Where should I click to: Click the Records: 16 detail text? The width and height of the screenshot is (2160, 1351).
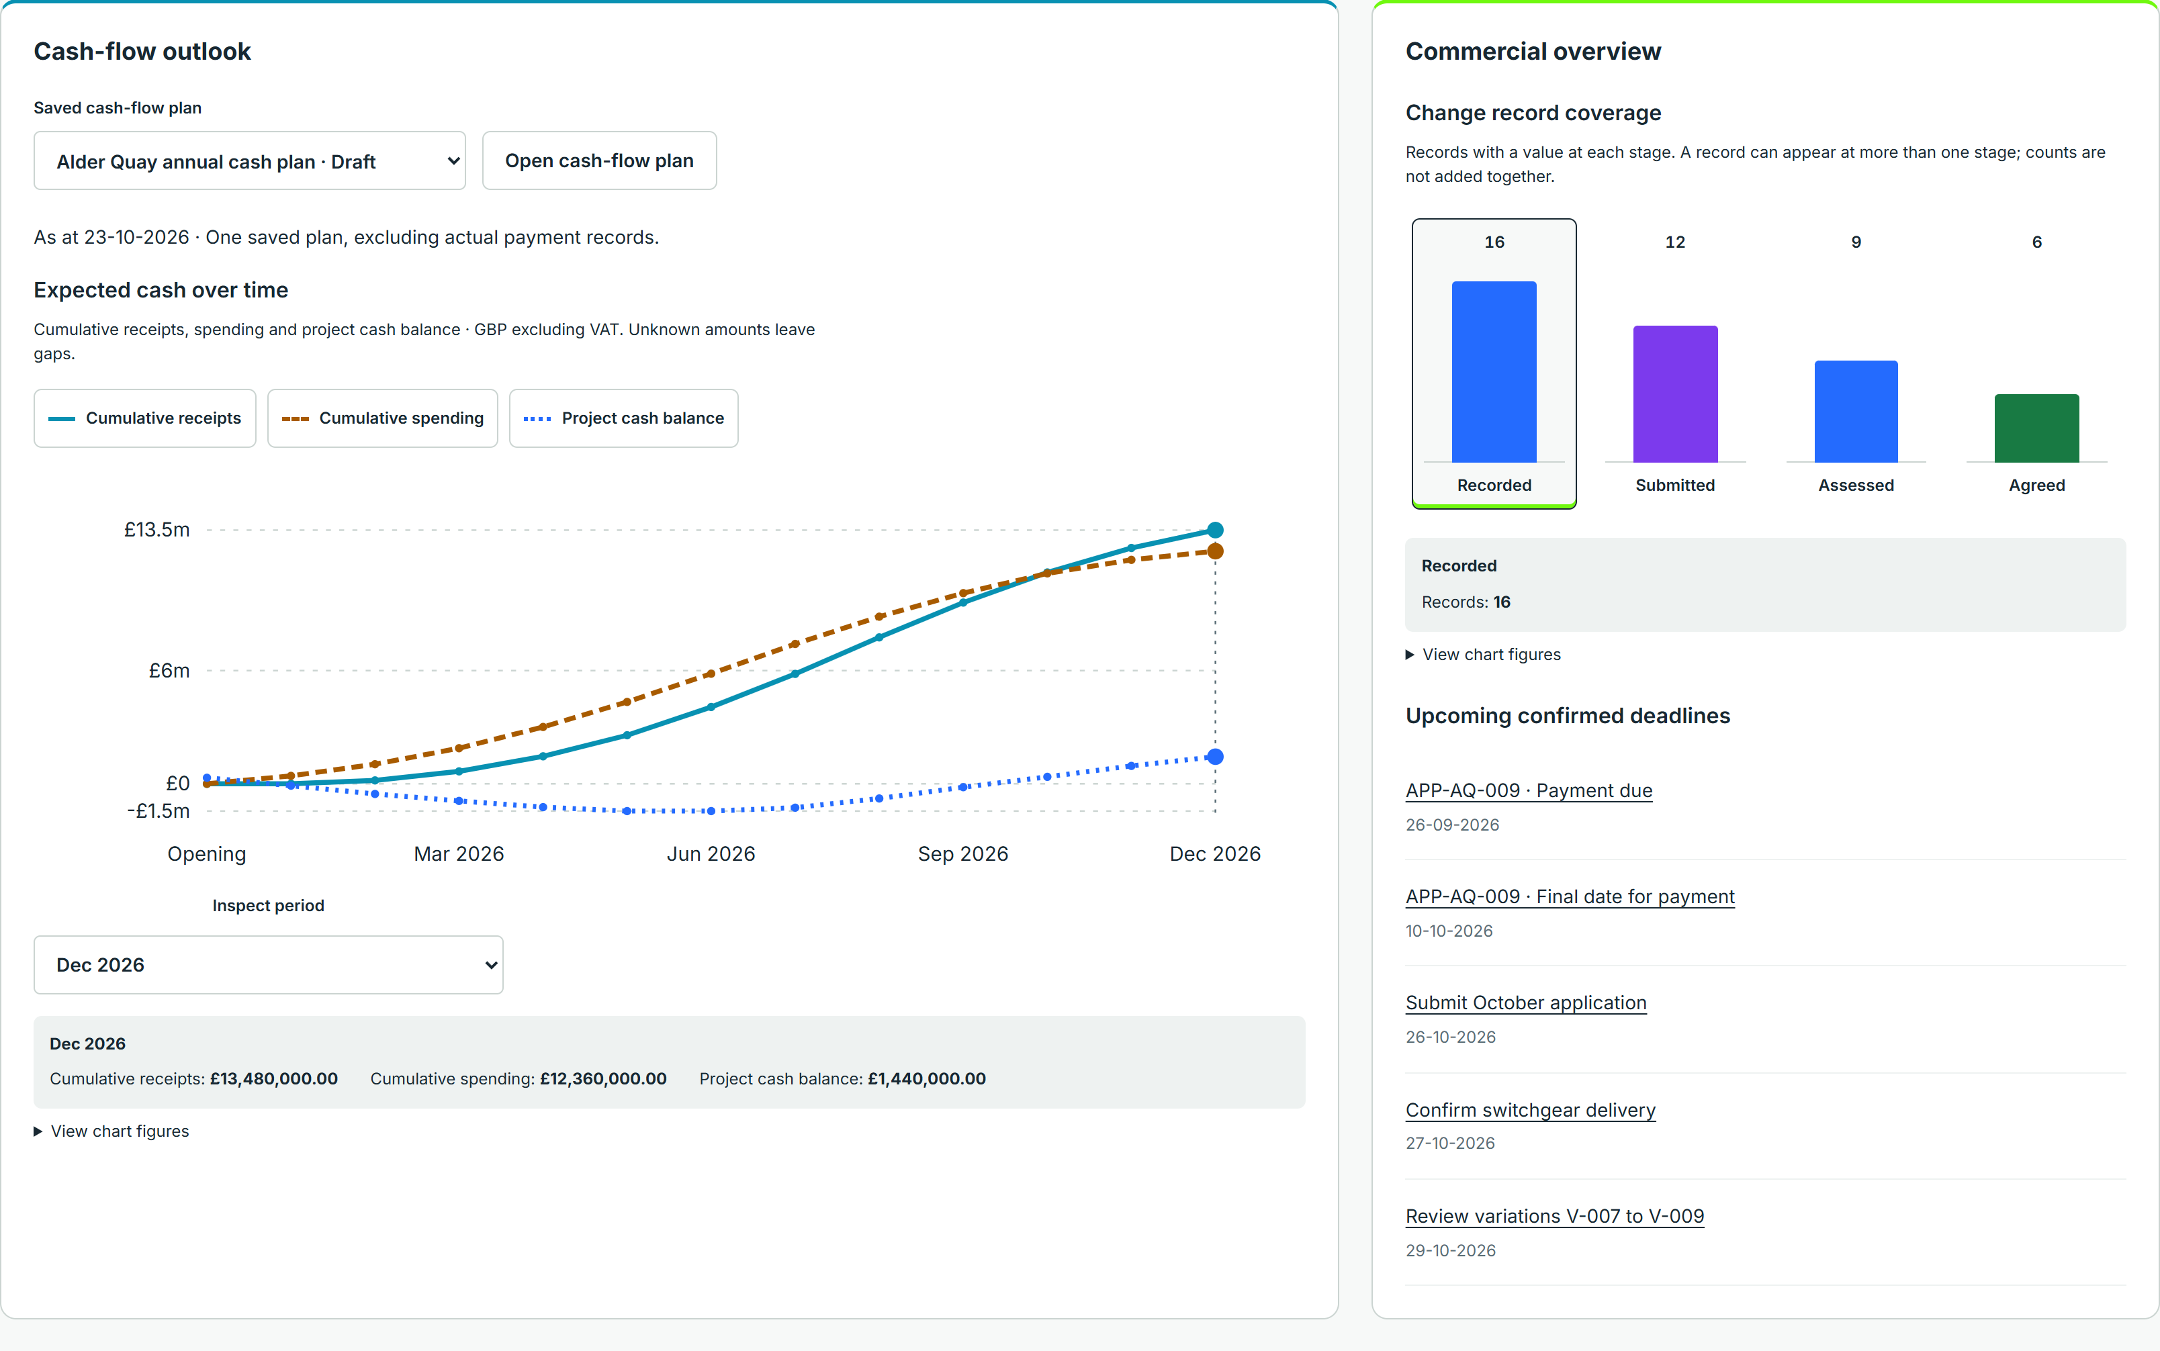[x=1466, y=602]
